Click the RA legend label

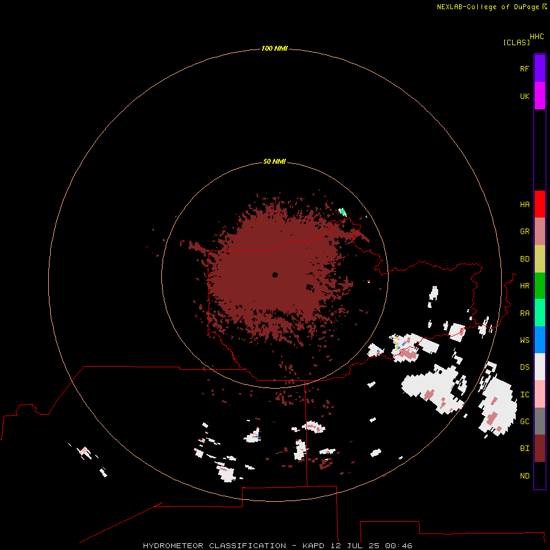[524, 313]
